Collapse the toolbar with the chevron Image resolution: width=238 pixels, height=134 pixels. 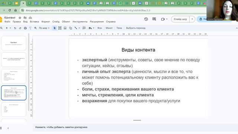tap(237, 28)
